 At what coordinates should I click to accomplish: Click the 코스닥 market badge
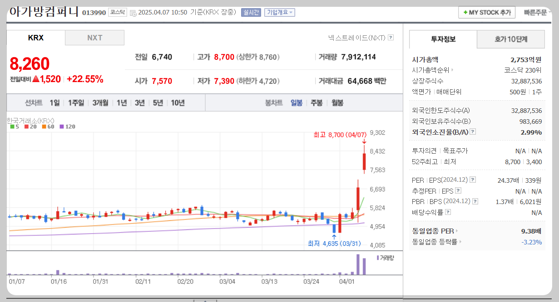[118, 12]
